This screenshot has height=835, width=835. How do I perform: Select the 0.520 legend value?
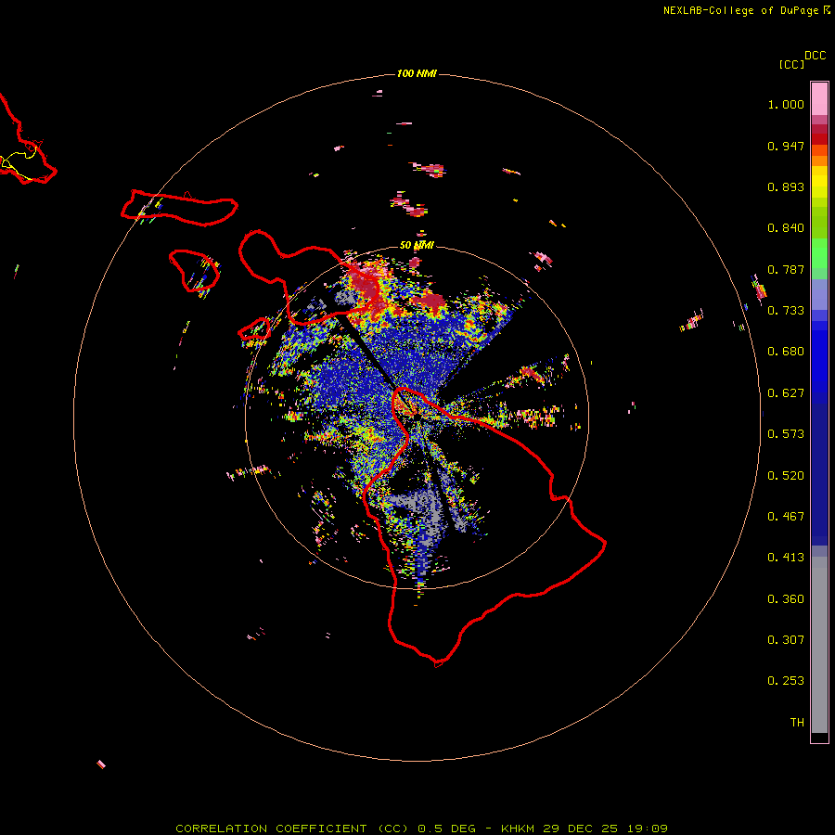point(786,476)
